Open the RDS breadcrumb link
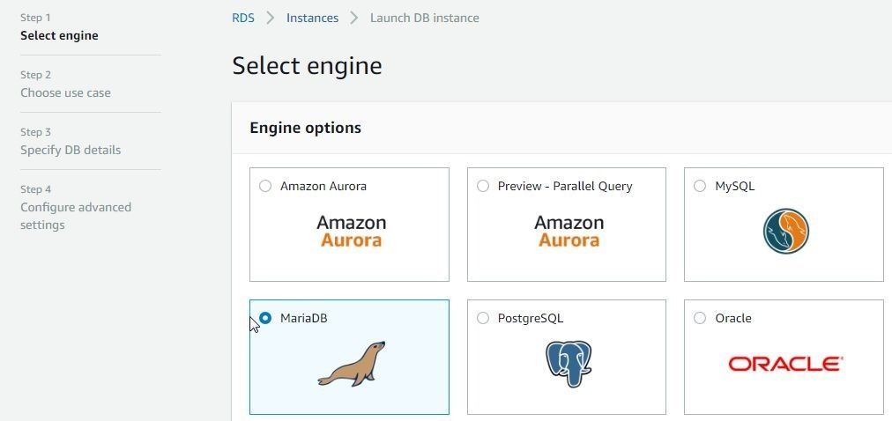The width and height of the screenshot is (892, 421). click(243, 18)
